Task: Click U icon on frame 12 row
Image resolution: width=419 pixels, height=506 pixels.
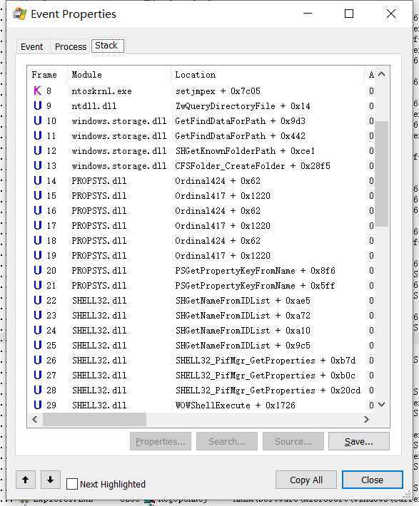Action: tap(38, 150)
